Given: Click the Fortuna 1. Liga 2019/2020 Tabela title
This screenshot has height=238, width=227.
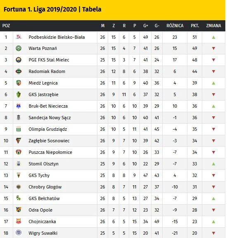Looking at the screenshot, I should (x=52, y=9).
